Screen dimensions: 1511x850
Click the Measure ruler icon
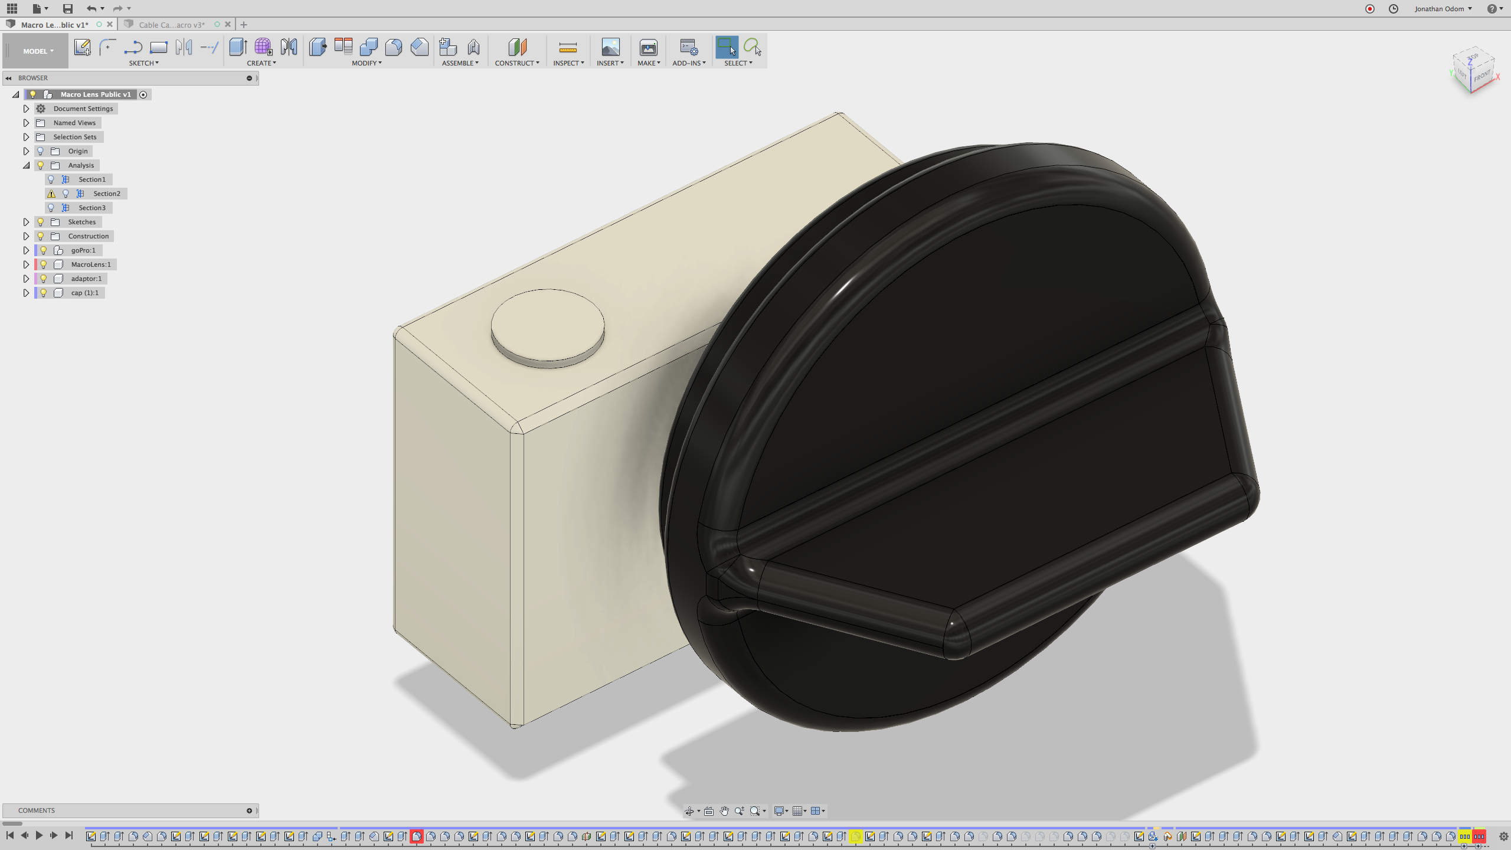tap(568, 47)
